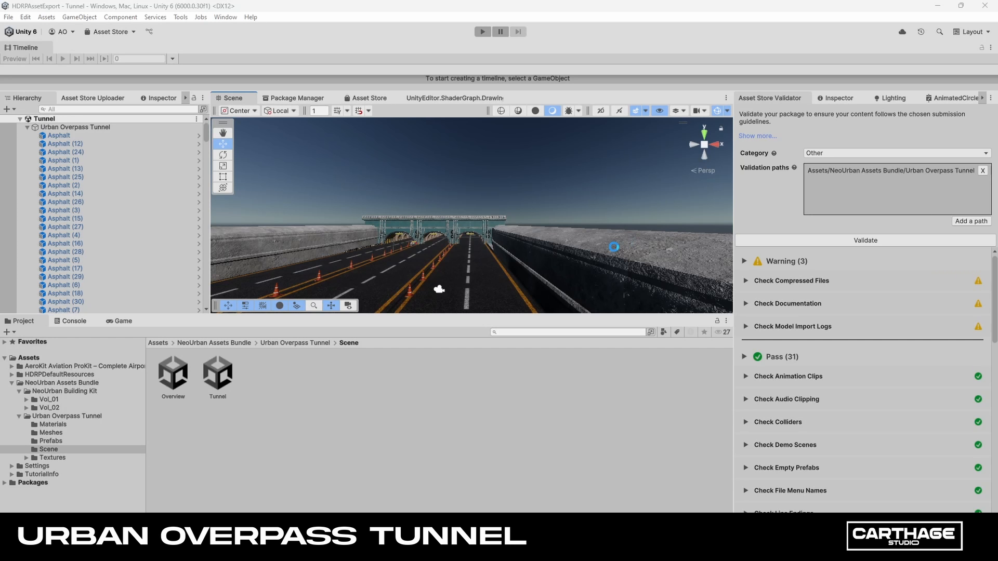Image resolution: width=998 pixels, height=561 pixels.
Task: Select Wireframe draw mode icon
Action: (x=501, y=111)
